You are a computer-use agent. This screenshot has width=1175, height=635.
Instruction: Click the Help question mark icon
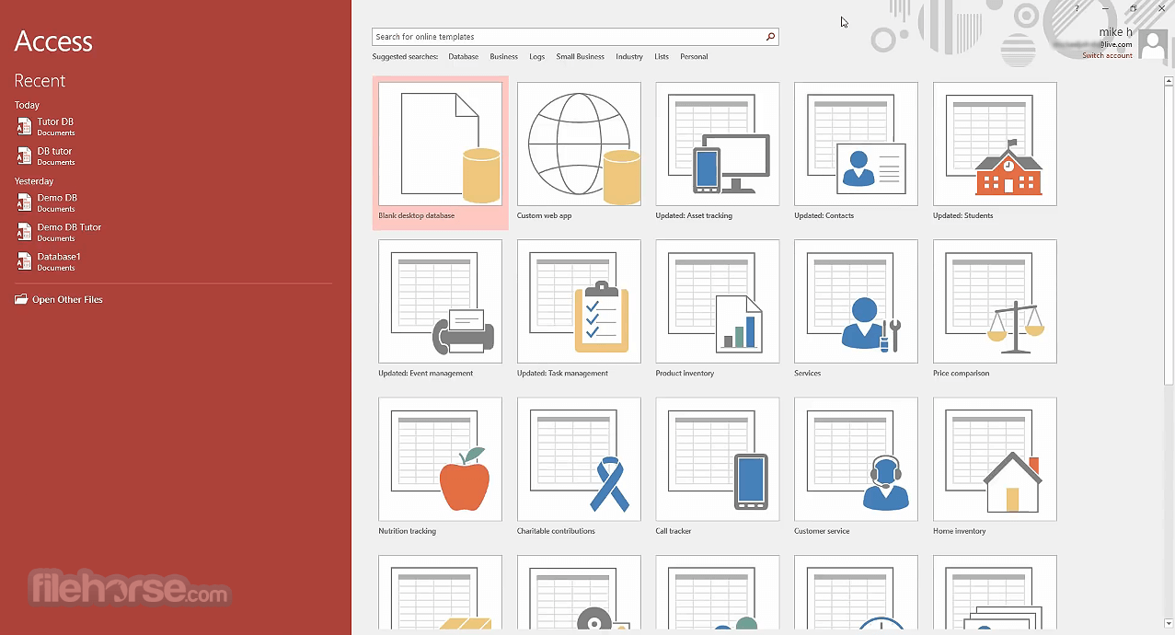[1077, 8]
